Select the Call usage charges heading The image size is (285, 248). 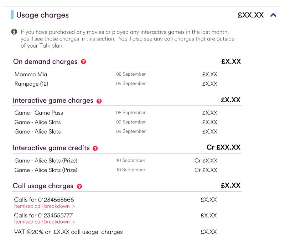click(x=42, y=186)
